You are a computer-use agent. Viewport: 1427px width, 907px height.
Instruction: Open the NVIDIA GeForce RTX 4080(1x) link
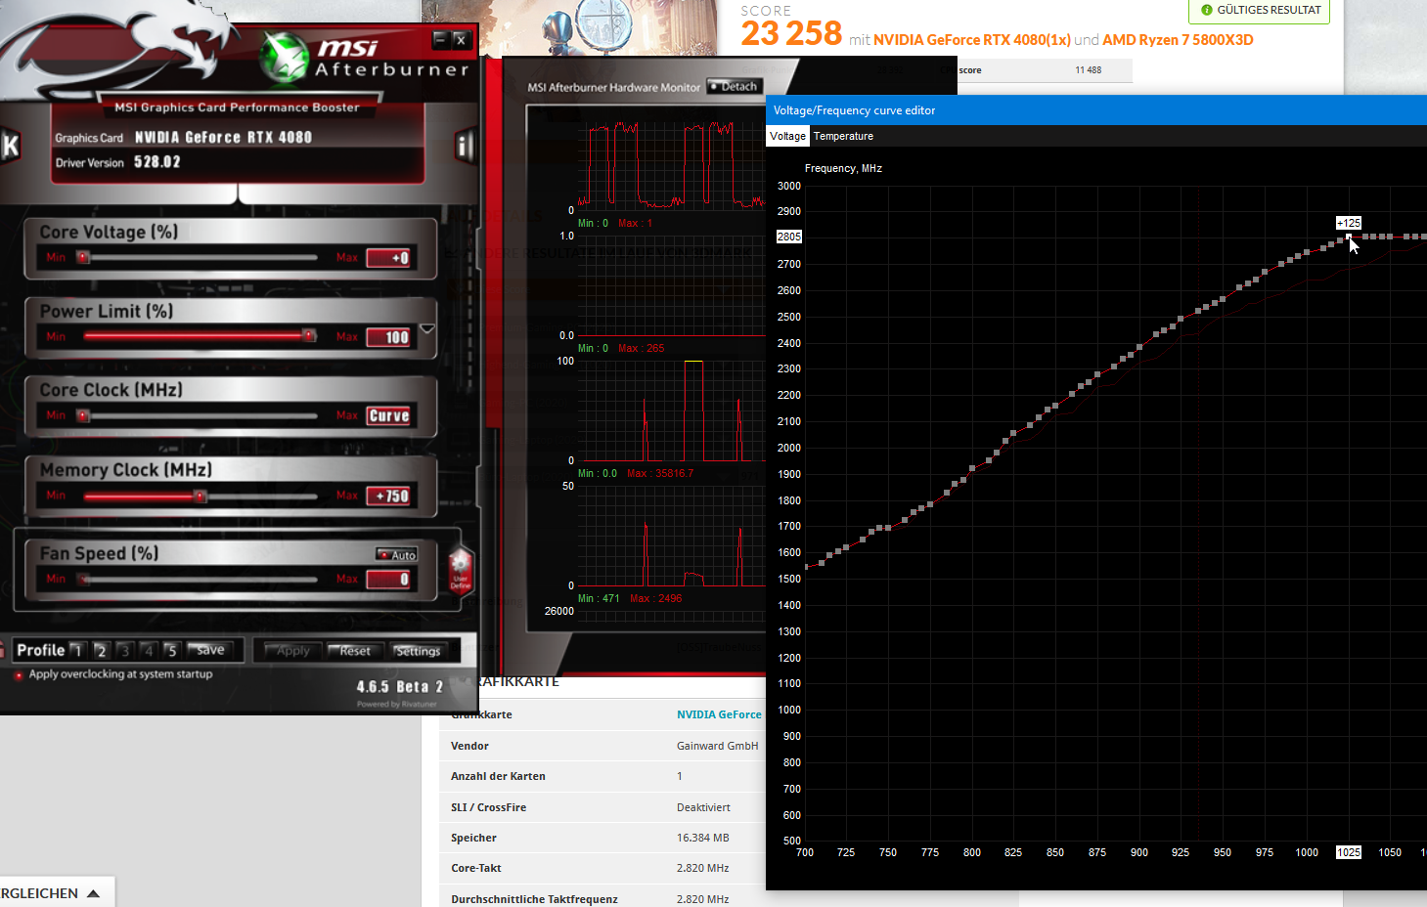pos(972,40)
